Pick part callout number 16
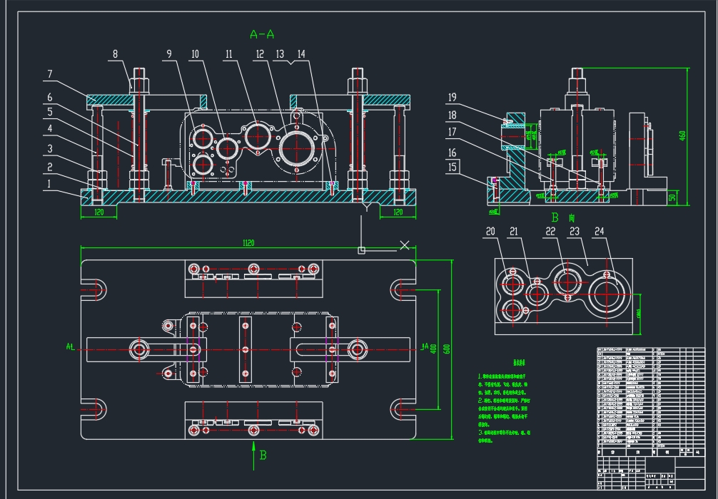The image size is (718, 499). coord(452,153)
